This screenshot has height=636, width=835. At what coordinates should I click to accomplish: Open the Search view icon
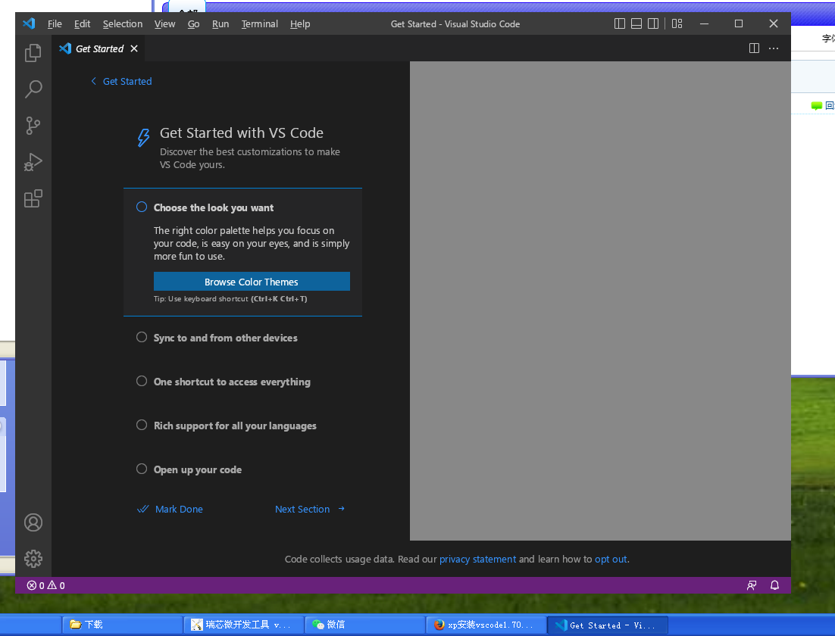point(33,89)
